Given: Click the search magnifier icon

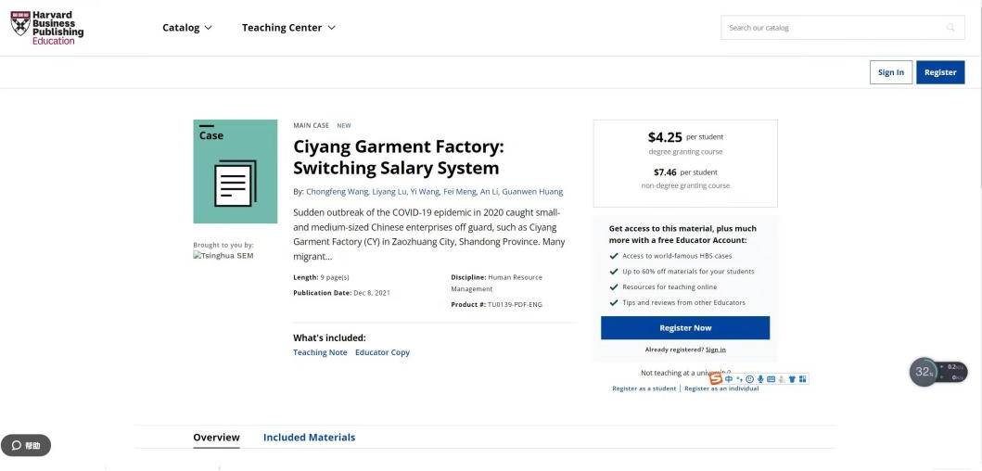Looking at the screenshot, I should (x=950, y=28).
